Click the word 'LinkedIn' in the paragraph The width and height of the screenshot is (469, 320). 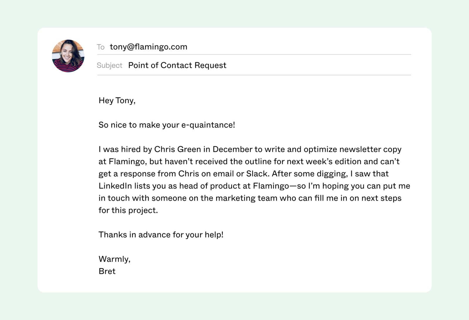point(115,186)
